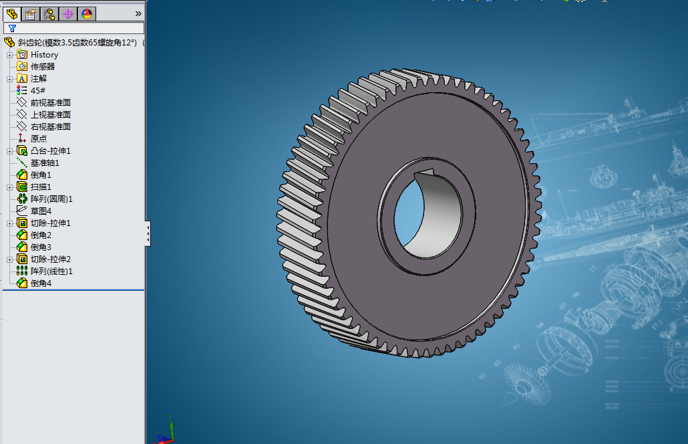Collapse the panel using the splitter handle
Screen dimensions: 688x444
point(148,233)
